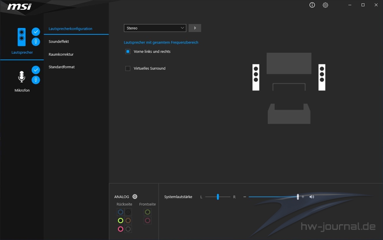Viewport: 383px width, 240px height.
Task: Open ANALOG connector settings gear
Action: [x=135, y=197]
